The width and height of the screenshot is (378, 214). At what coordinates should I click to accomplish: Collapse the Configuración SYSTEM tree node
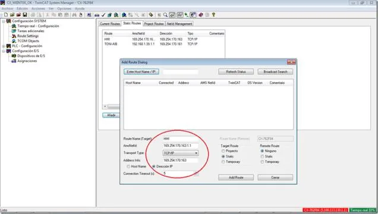pos(4,21)
